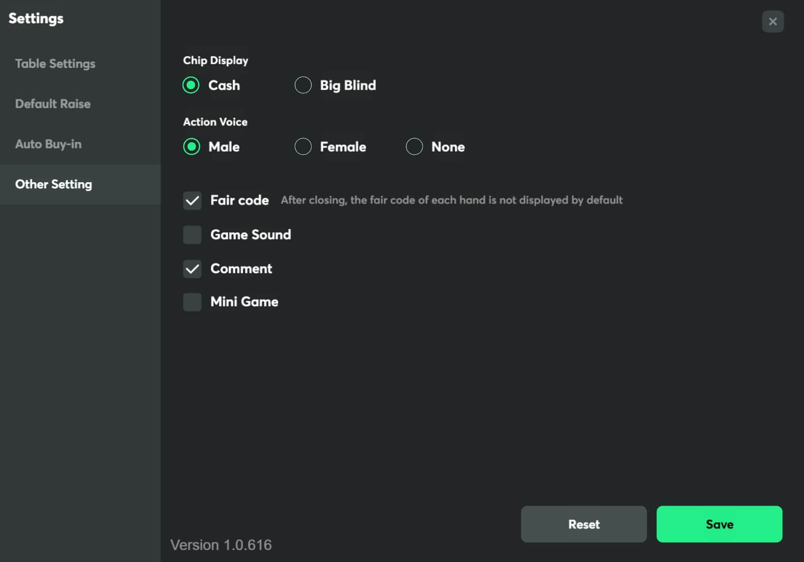Click the Version 1.0.616 text

point(221,545)
